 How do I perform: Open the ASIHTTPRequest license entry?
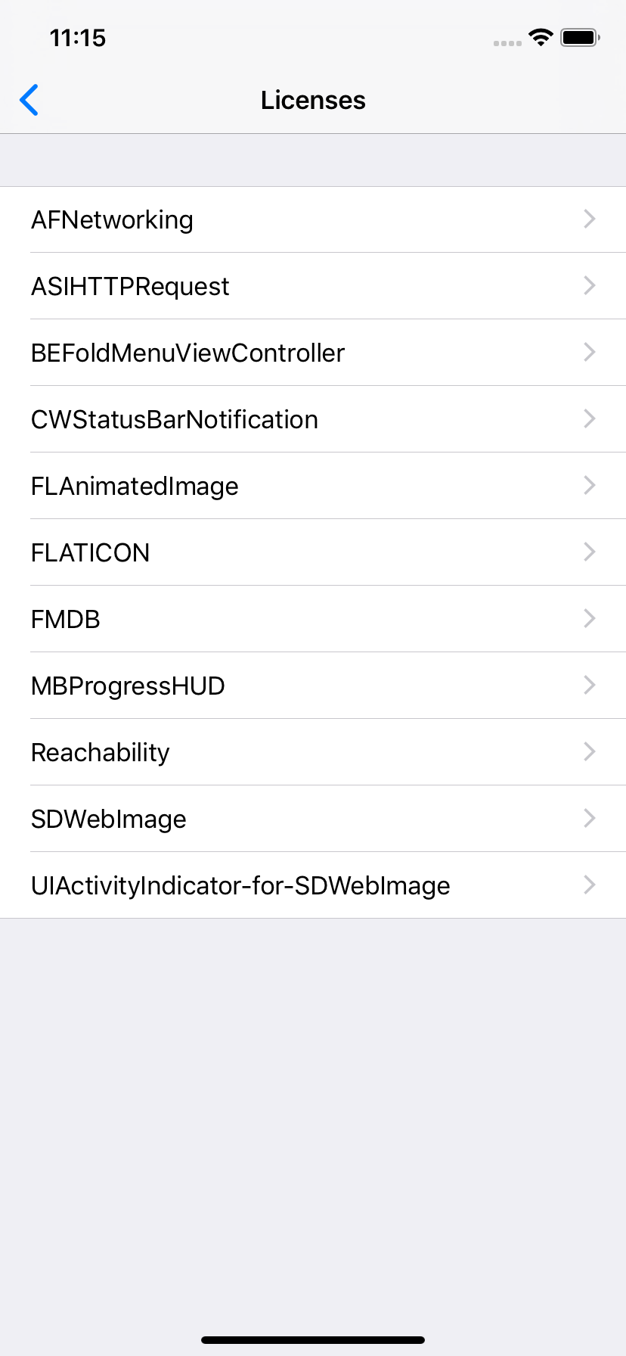pos(130,287)
